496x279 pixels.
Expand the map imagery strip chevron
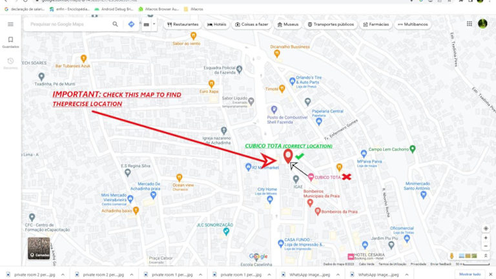(x=486, y=256)
